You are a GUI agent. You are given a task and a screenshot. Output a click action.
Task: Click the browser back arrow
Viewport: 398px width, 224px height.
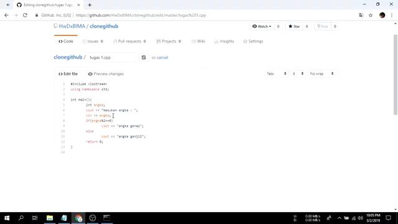click(x=6, y=15)
